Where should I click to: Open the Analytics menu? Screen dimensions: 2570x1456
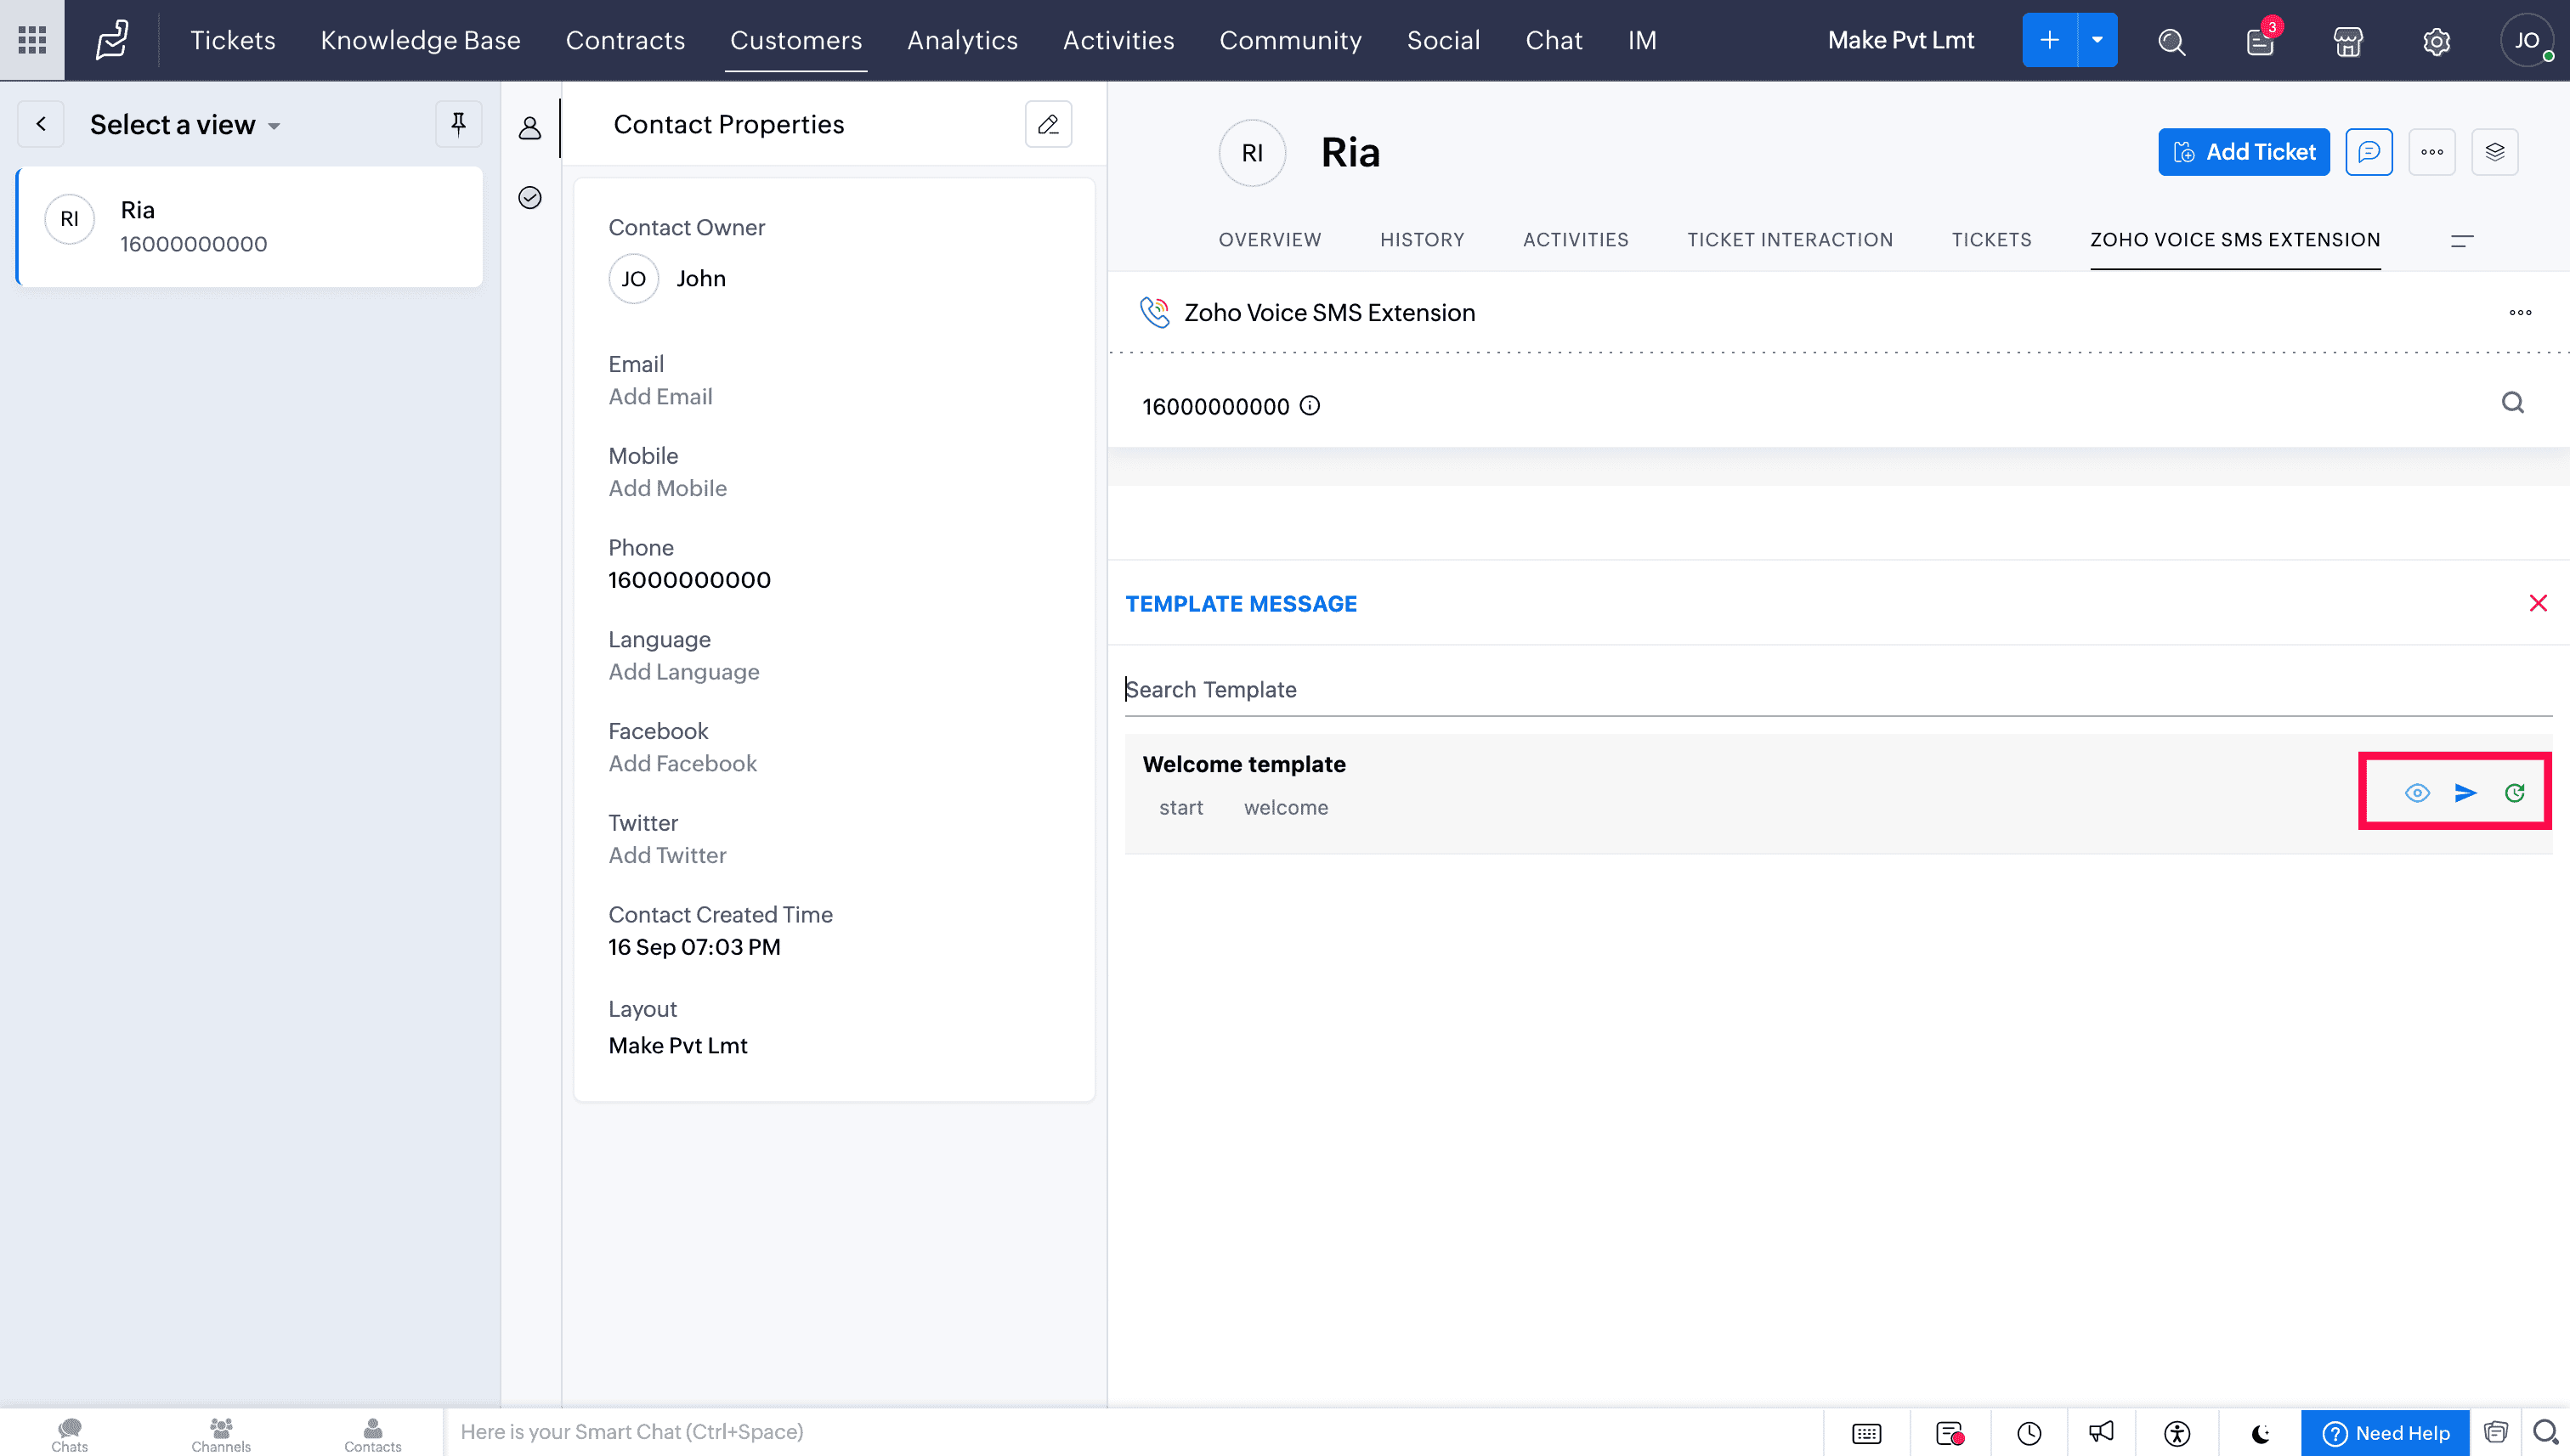pyautogui.click(x=961, y=40)
